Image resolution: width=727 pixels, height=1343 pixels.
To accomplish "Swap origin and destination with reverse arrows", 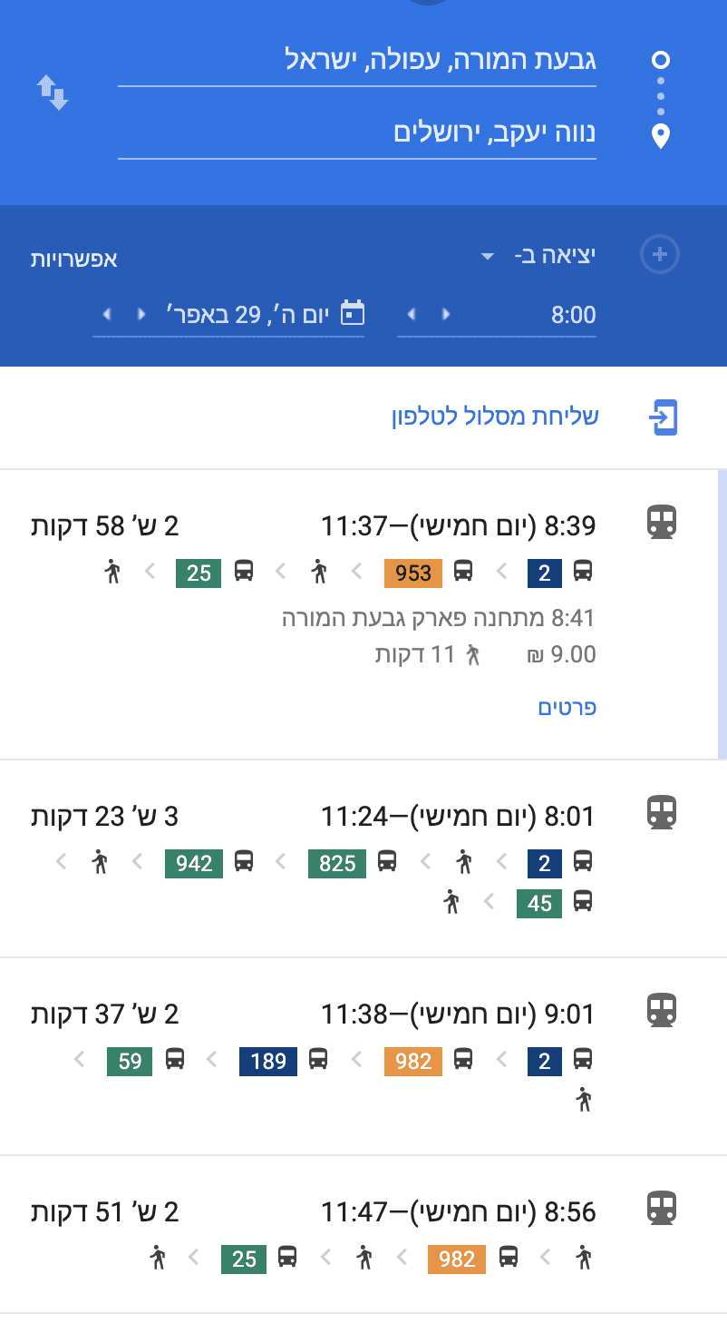I will click(x=53, y=93).
